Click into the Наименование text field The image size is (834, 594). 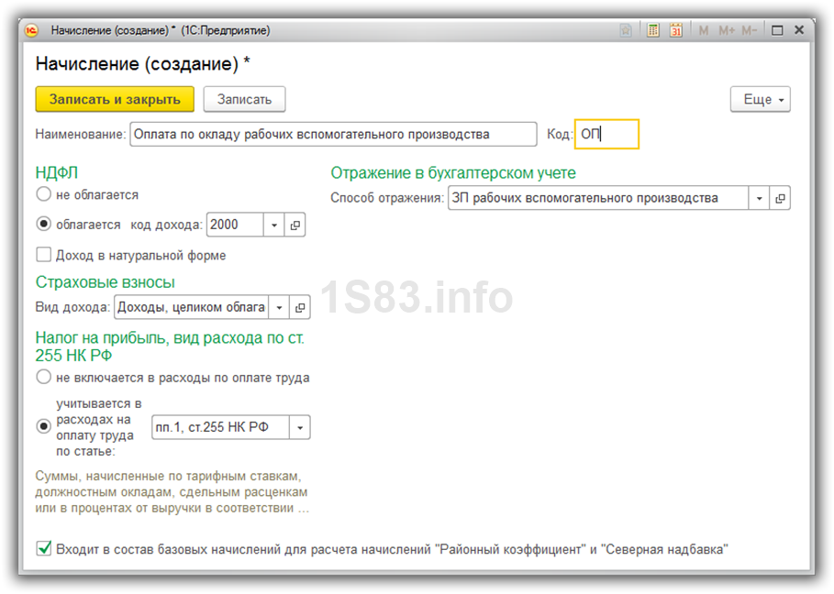[332, 134]
